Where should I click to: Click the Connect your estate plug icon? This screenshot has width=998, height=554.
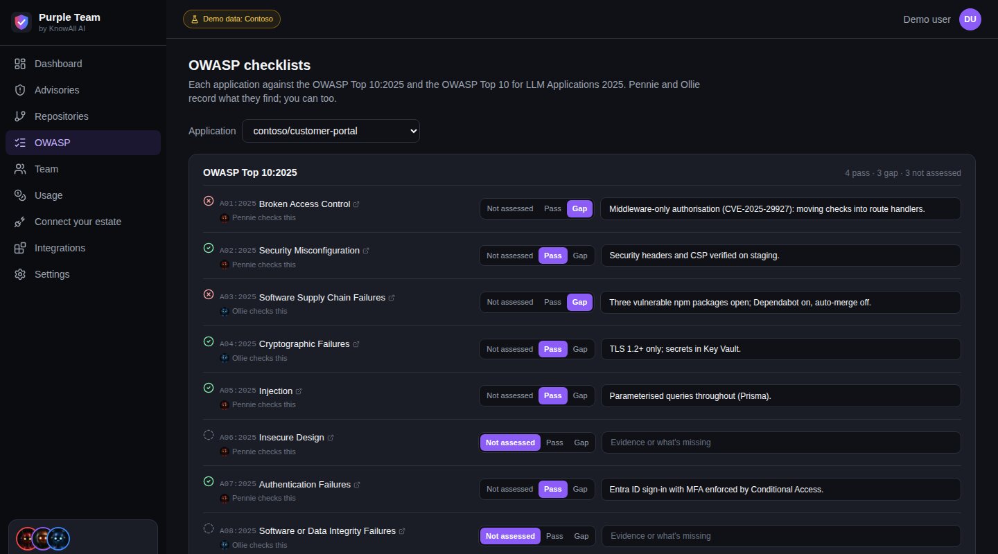click(20, 222)
